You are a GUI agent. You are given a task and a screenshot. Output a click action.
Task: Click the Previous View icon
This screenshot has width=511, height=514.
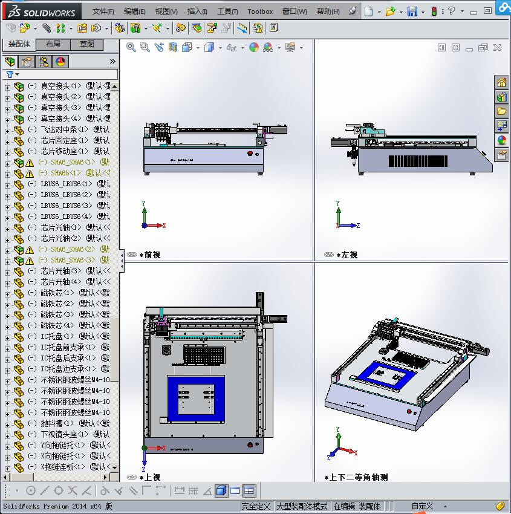pyautogui.click(x=159, y=48)
